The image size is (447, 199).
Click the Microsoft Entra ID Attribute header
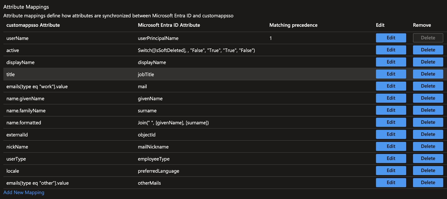pyautogui.click(x=169, y=25)
